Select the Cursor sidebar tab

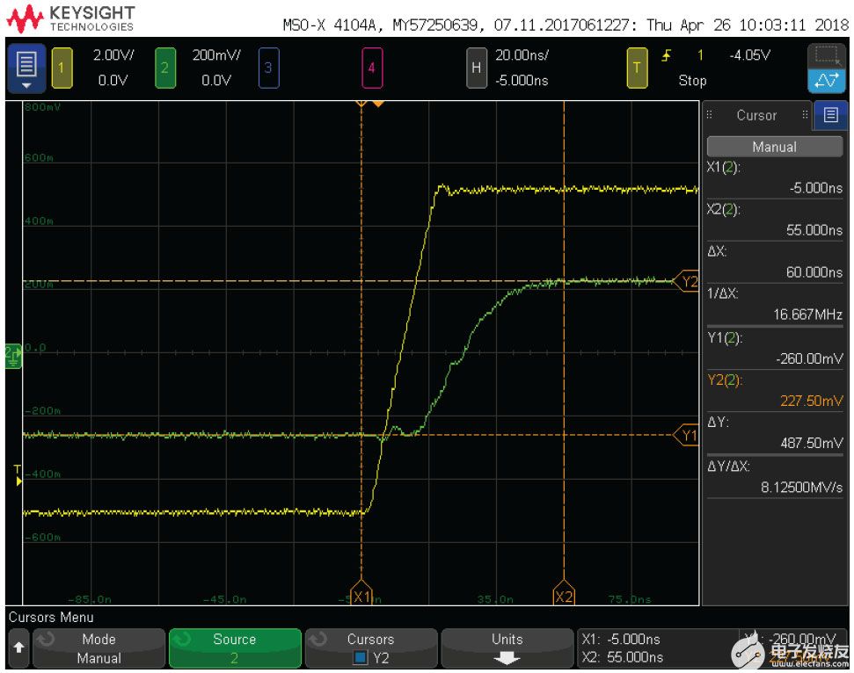[755, 115]
